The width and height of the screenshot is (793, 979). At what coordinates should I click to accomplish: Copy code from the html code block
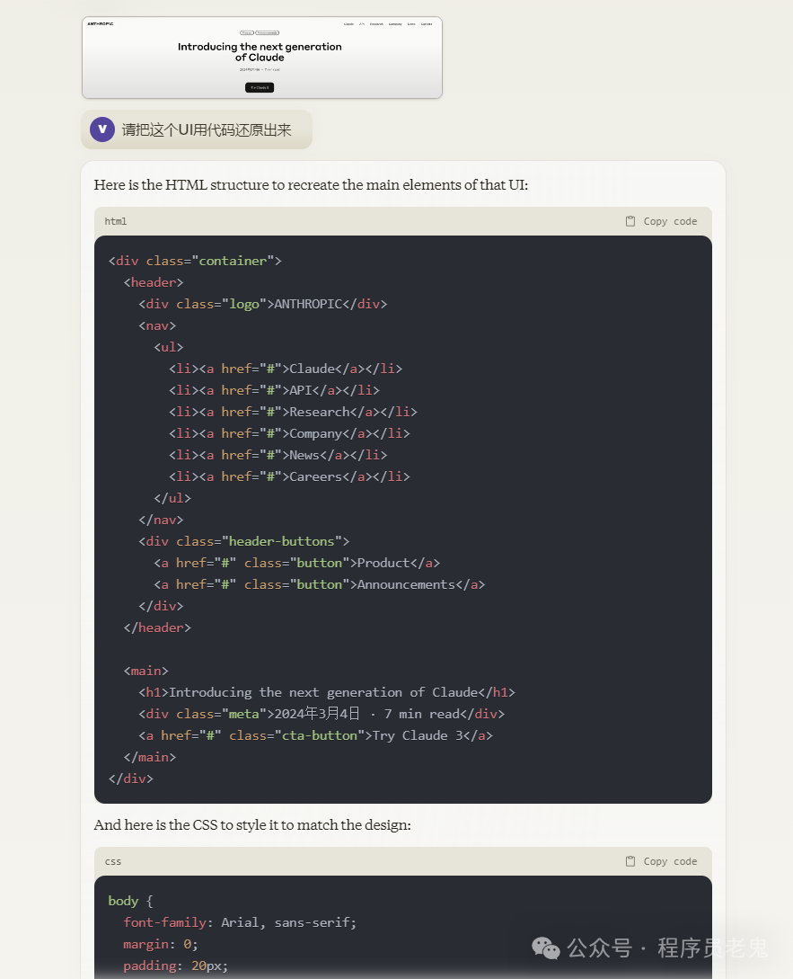(x=661, y=221)
